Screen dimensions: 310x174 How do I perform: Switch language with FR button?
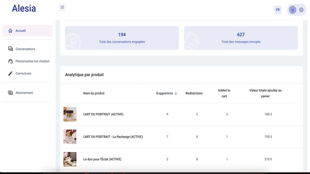[278, 10]
